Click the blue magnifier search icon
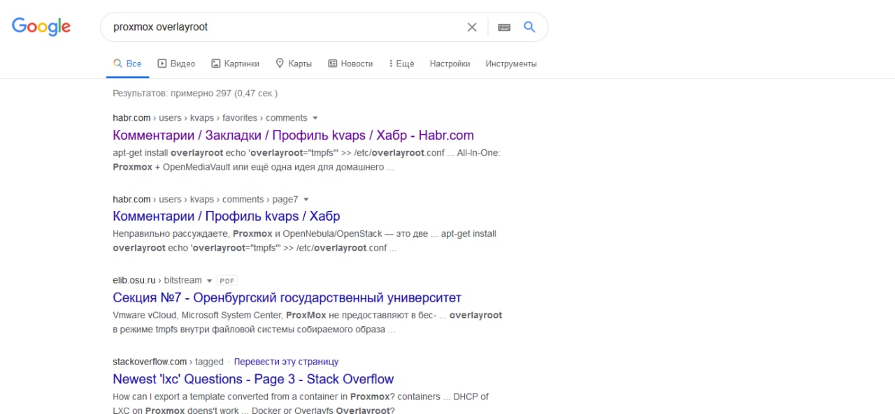This screenshot has height=414, width=895. pyautogui.click(x=529, y=27)
